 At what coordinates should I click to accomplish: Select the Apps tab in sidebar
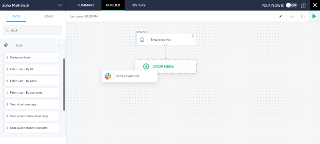(x=16, y=16)
